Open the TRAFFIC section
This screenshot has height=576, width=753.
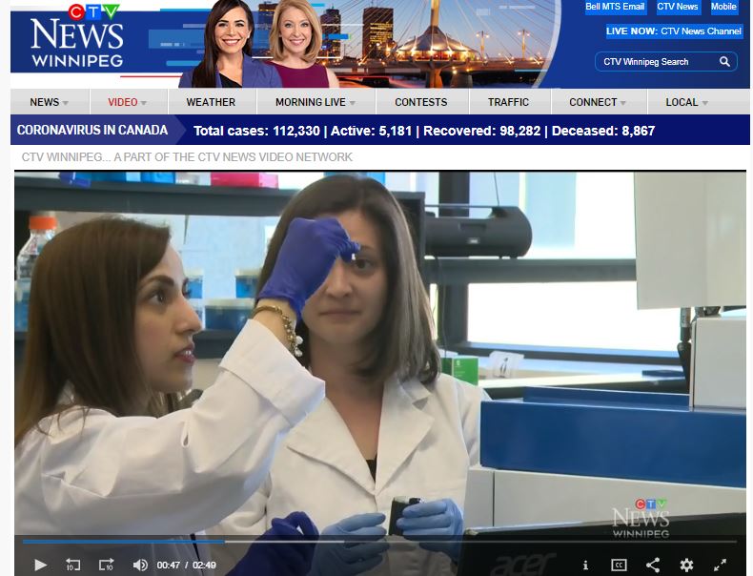coord(508,102)
